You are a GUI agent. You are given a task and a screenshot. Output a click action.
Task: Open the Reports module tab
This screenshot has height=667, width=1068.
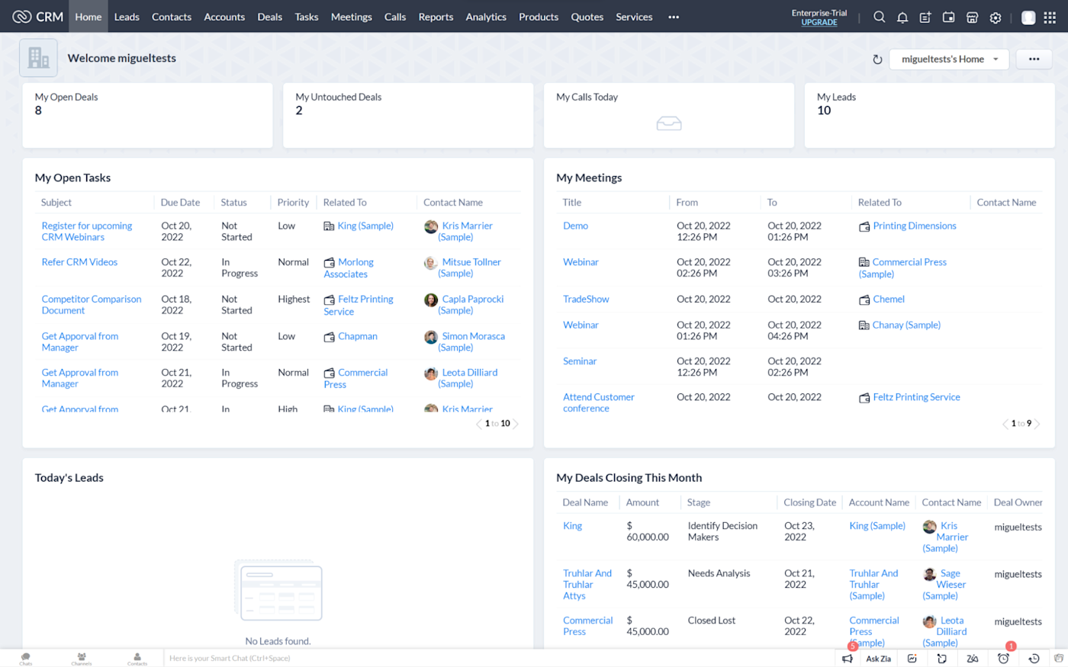tap(436, 17)
